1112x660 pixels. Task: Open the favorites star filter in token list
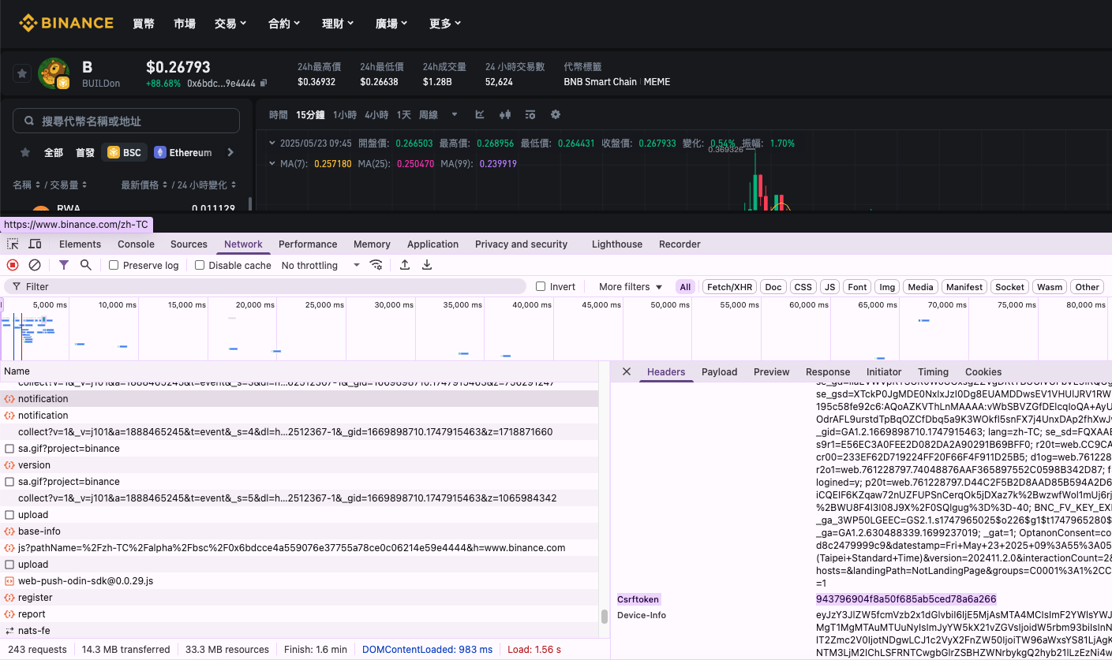pos(24,152)
